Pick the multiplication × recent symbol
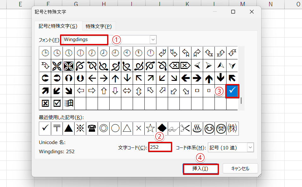The height and width of the screenshot is (187, 302). point(139,128)
